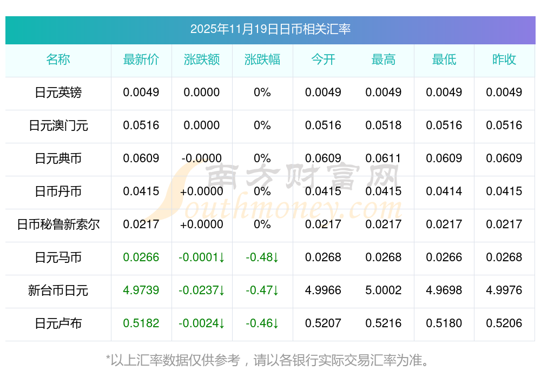Open the 日币丹币 currency pair

pos(58,191)
